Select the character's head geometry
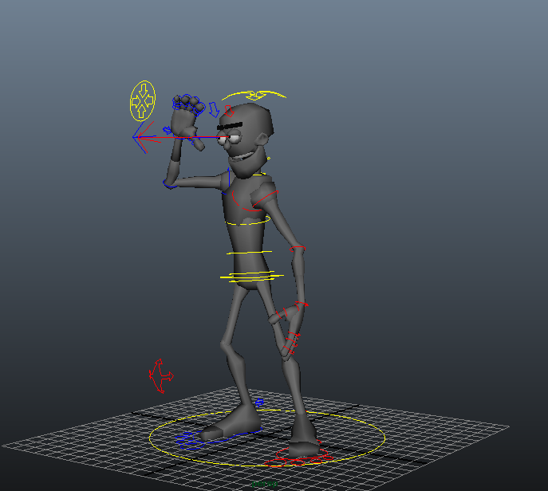This screenshot has height=491, width=548. pos(246,138)
